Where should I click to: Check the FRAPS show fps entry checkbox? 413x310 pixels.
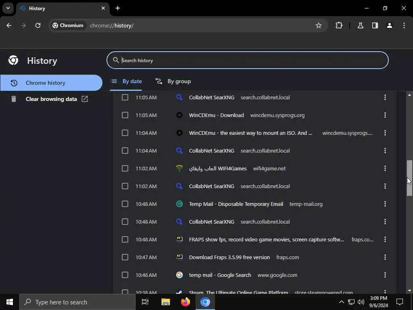coord(125,239)
